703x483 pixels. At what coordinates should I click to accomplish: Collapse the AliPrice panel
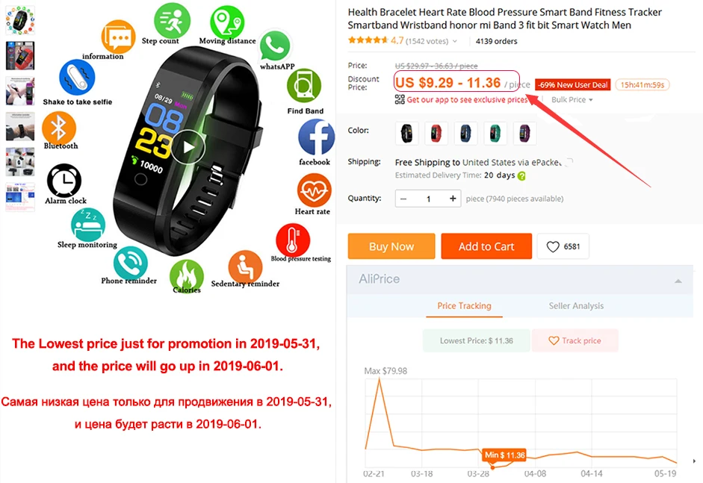coord(678,281)
